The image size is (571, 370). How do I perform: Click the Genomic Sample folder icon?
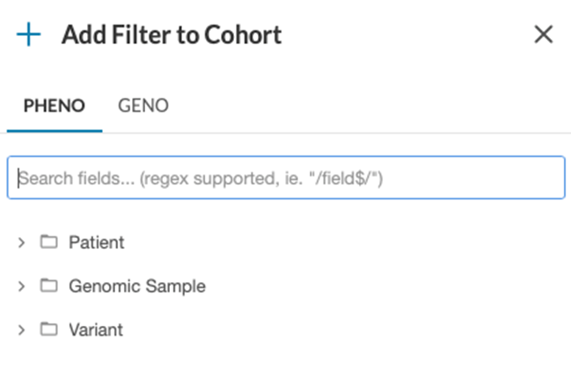click(48, 286)
